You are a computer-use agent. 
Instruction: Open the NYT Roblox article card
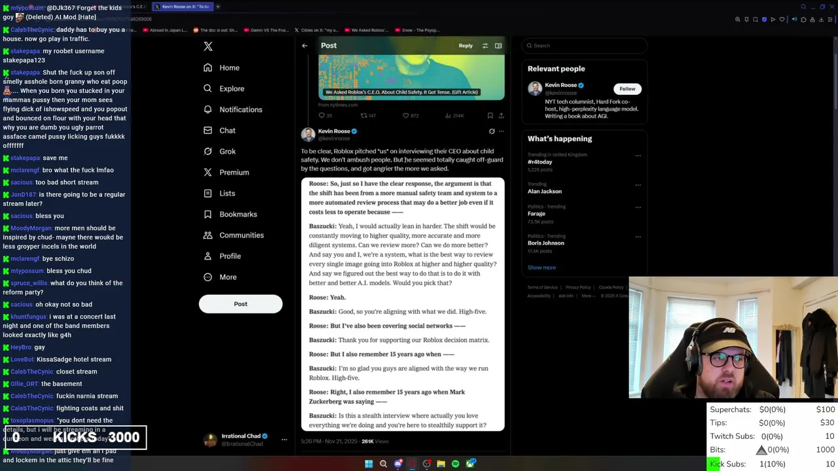click(411, 78)
